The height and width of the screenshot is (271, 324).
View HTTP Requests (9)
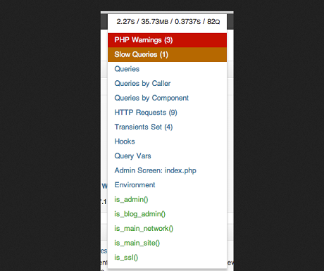(167, 113)
